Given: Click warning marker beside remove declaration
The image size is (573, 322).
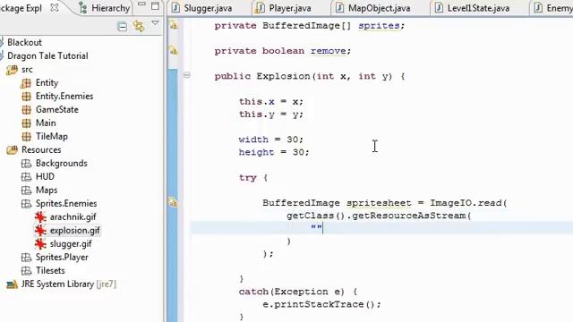Looking at the screenshot, I should (x=174, y=50).
